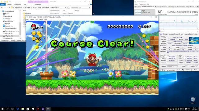Screen dimensions: 199x111
Task: Select the ЦП performance thumbnail in Task Manager
Action: [145, 12]
